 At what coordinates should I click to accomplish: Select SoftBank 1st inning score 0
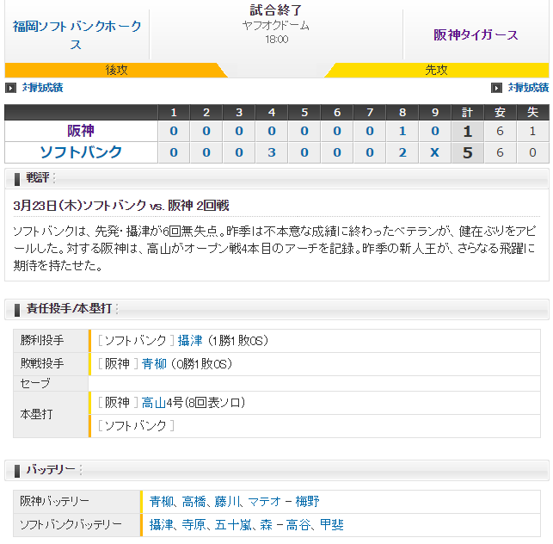[x=174, y=152]
